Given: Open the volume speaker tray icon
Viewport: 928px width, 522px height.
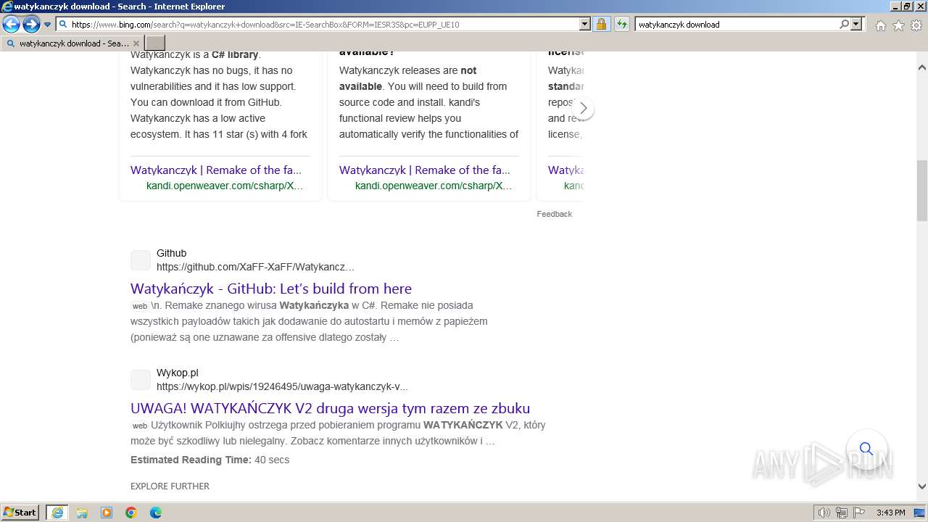Looking at the screenshot, I should 824,513.
